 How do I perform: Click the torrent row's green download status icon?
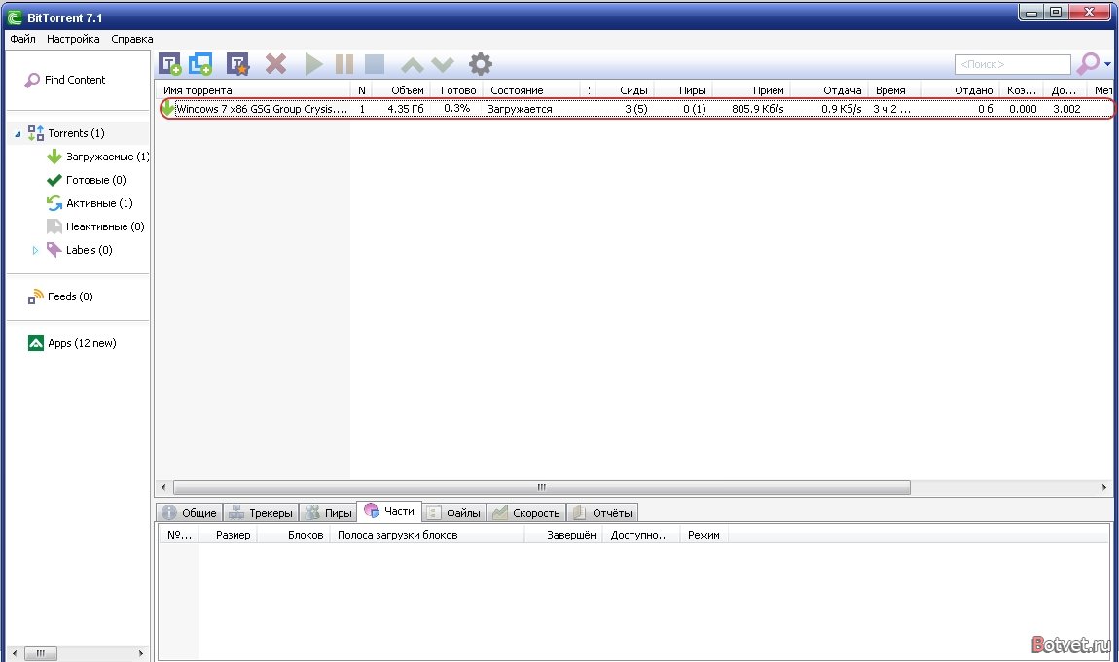coord(167,108)
